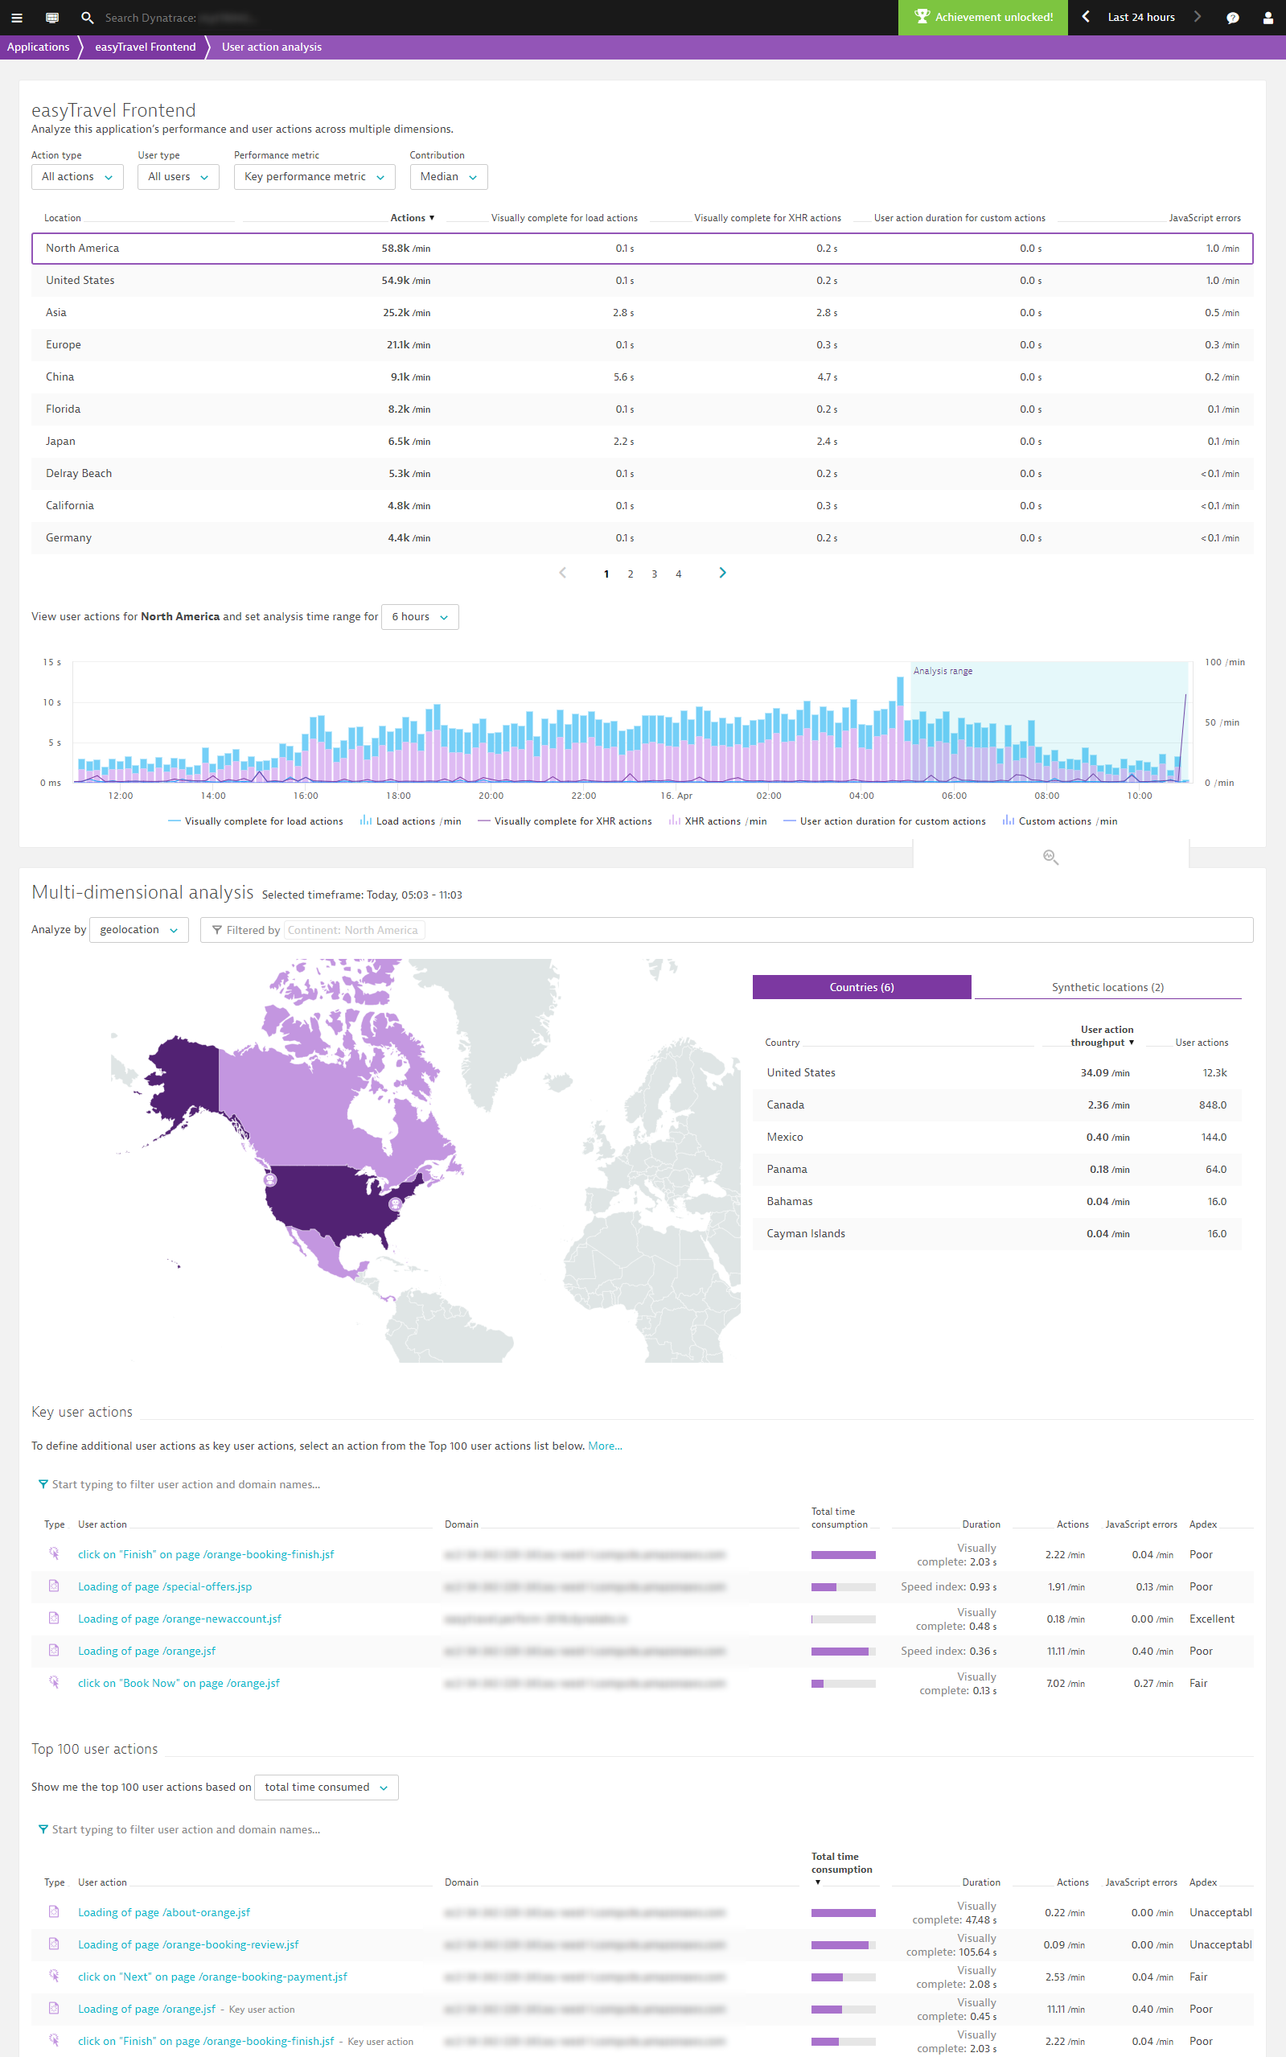
Task: Go to page 2 of locations
Action: 631,574
